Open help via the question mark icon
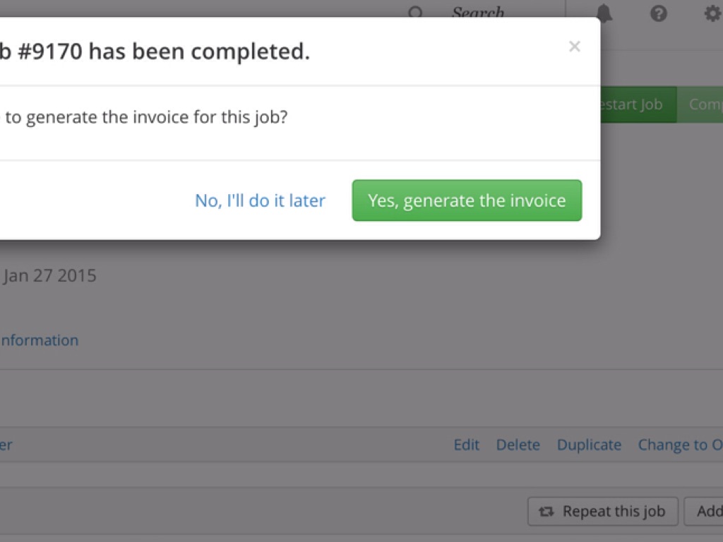Screen dimensions: 723x542 coord(658,13)
